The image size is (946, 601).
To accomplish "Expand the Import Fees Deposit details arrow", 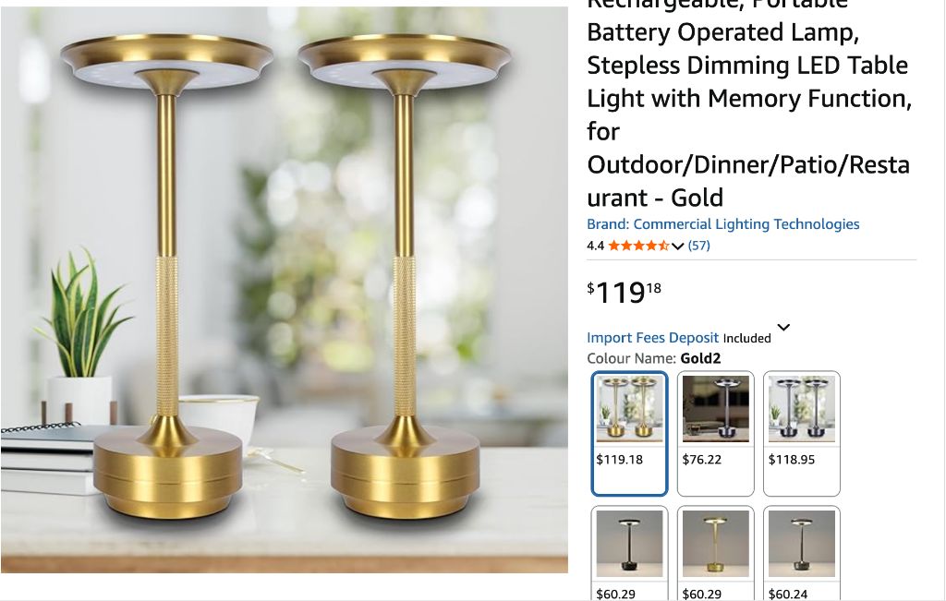I will point(783,328).
